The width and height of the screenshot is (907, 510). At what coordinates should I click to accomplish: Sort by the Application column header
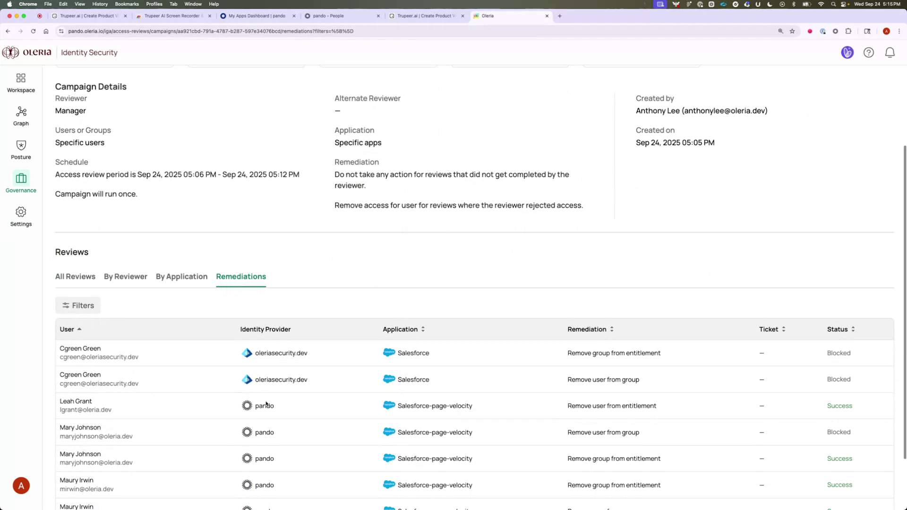pos(403,329)
